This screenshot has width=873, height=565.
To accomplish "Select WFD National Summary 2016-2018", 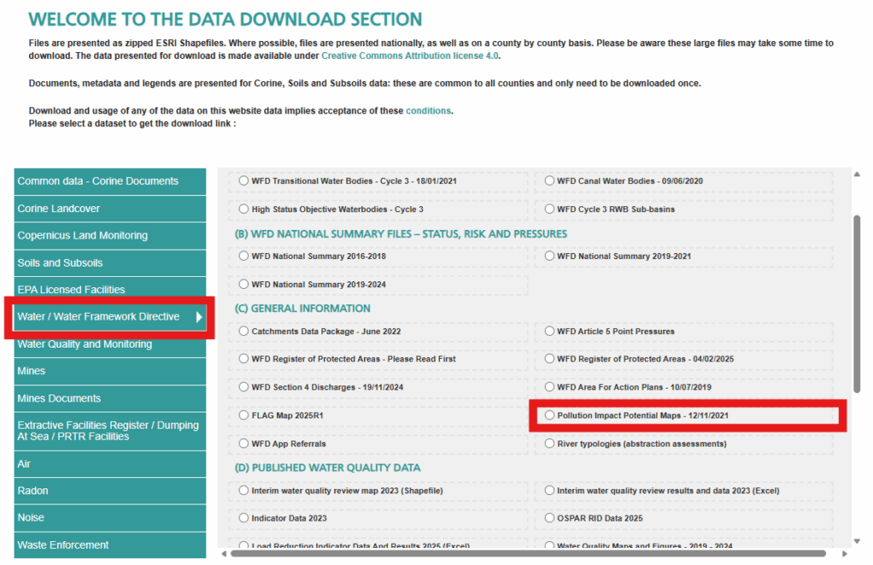I will click(x=246, y=256).
